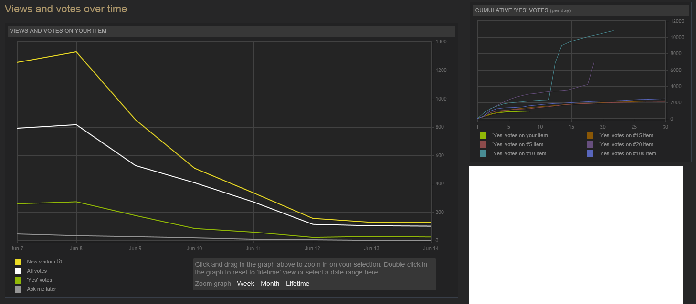
Task: Click the Cumulative 'Yes' Votes panel header
Action: pos(523,10)
